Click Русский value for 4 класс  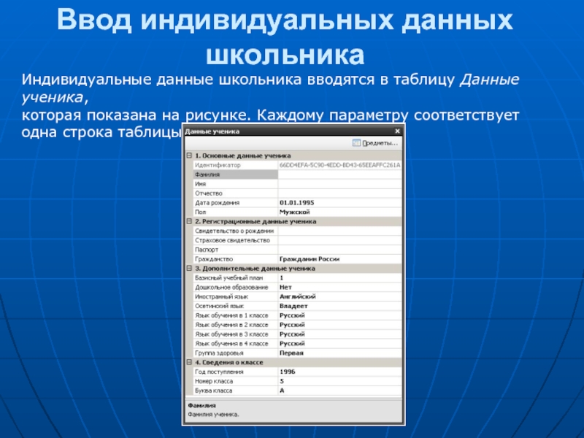click(292, 343)
